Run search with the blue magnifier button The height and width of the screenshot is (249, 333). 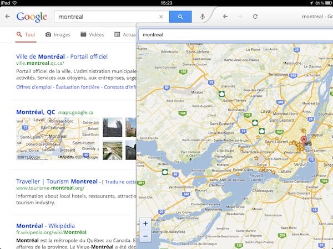click(180, 17)
